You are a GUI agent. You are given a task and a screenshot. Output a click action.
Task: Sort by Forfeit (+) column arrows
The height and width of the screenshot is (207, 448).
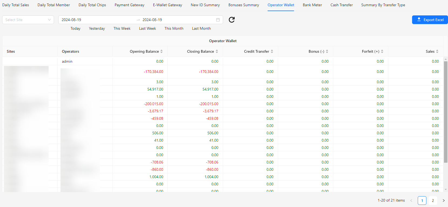tap(382, 51)
